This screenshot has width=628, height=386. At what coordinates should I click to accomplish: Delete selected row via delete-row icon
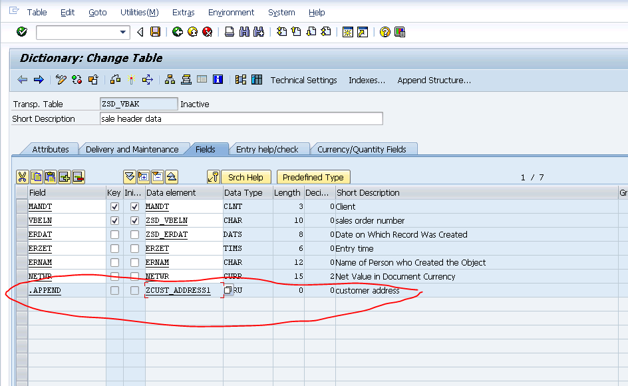coord(78,176)
